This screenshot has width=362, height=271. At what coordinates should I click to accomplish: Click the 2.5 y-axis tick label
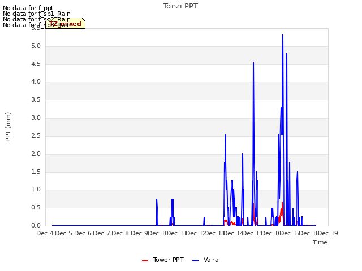36,135
